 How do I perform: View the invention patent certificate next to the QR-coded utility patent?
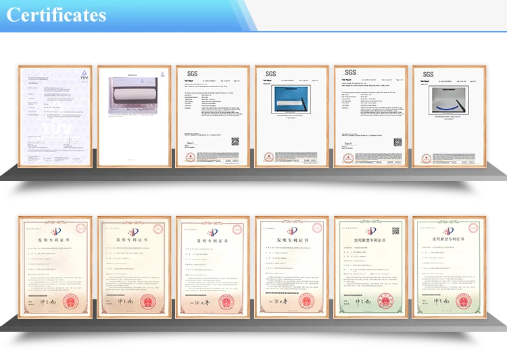291,268
